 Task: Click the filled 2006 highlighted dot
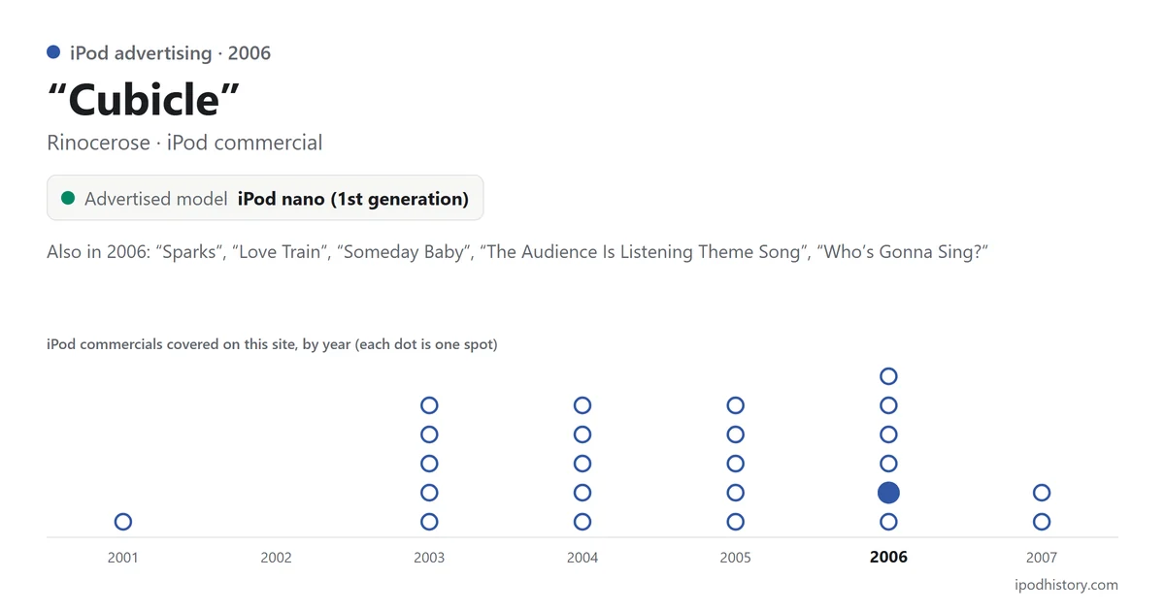click(x=888, y=493)
